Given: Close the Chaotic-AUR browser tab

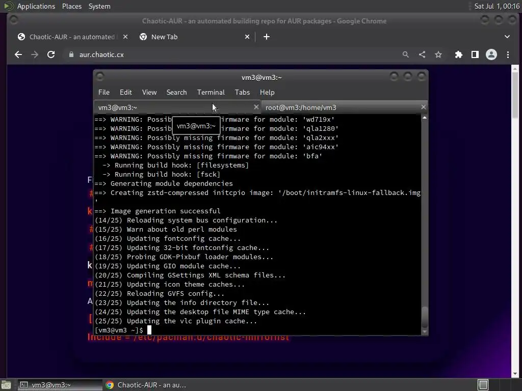Looking at the screenshot, I should click(x=125, y=37).
